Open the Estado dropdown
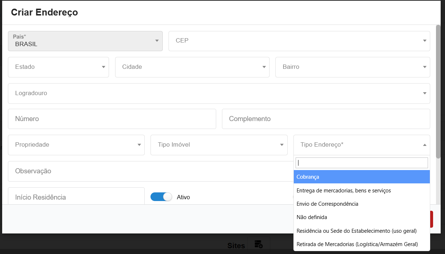This screenshot has height=254, width=445. 58,67
